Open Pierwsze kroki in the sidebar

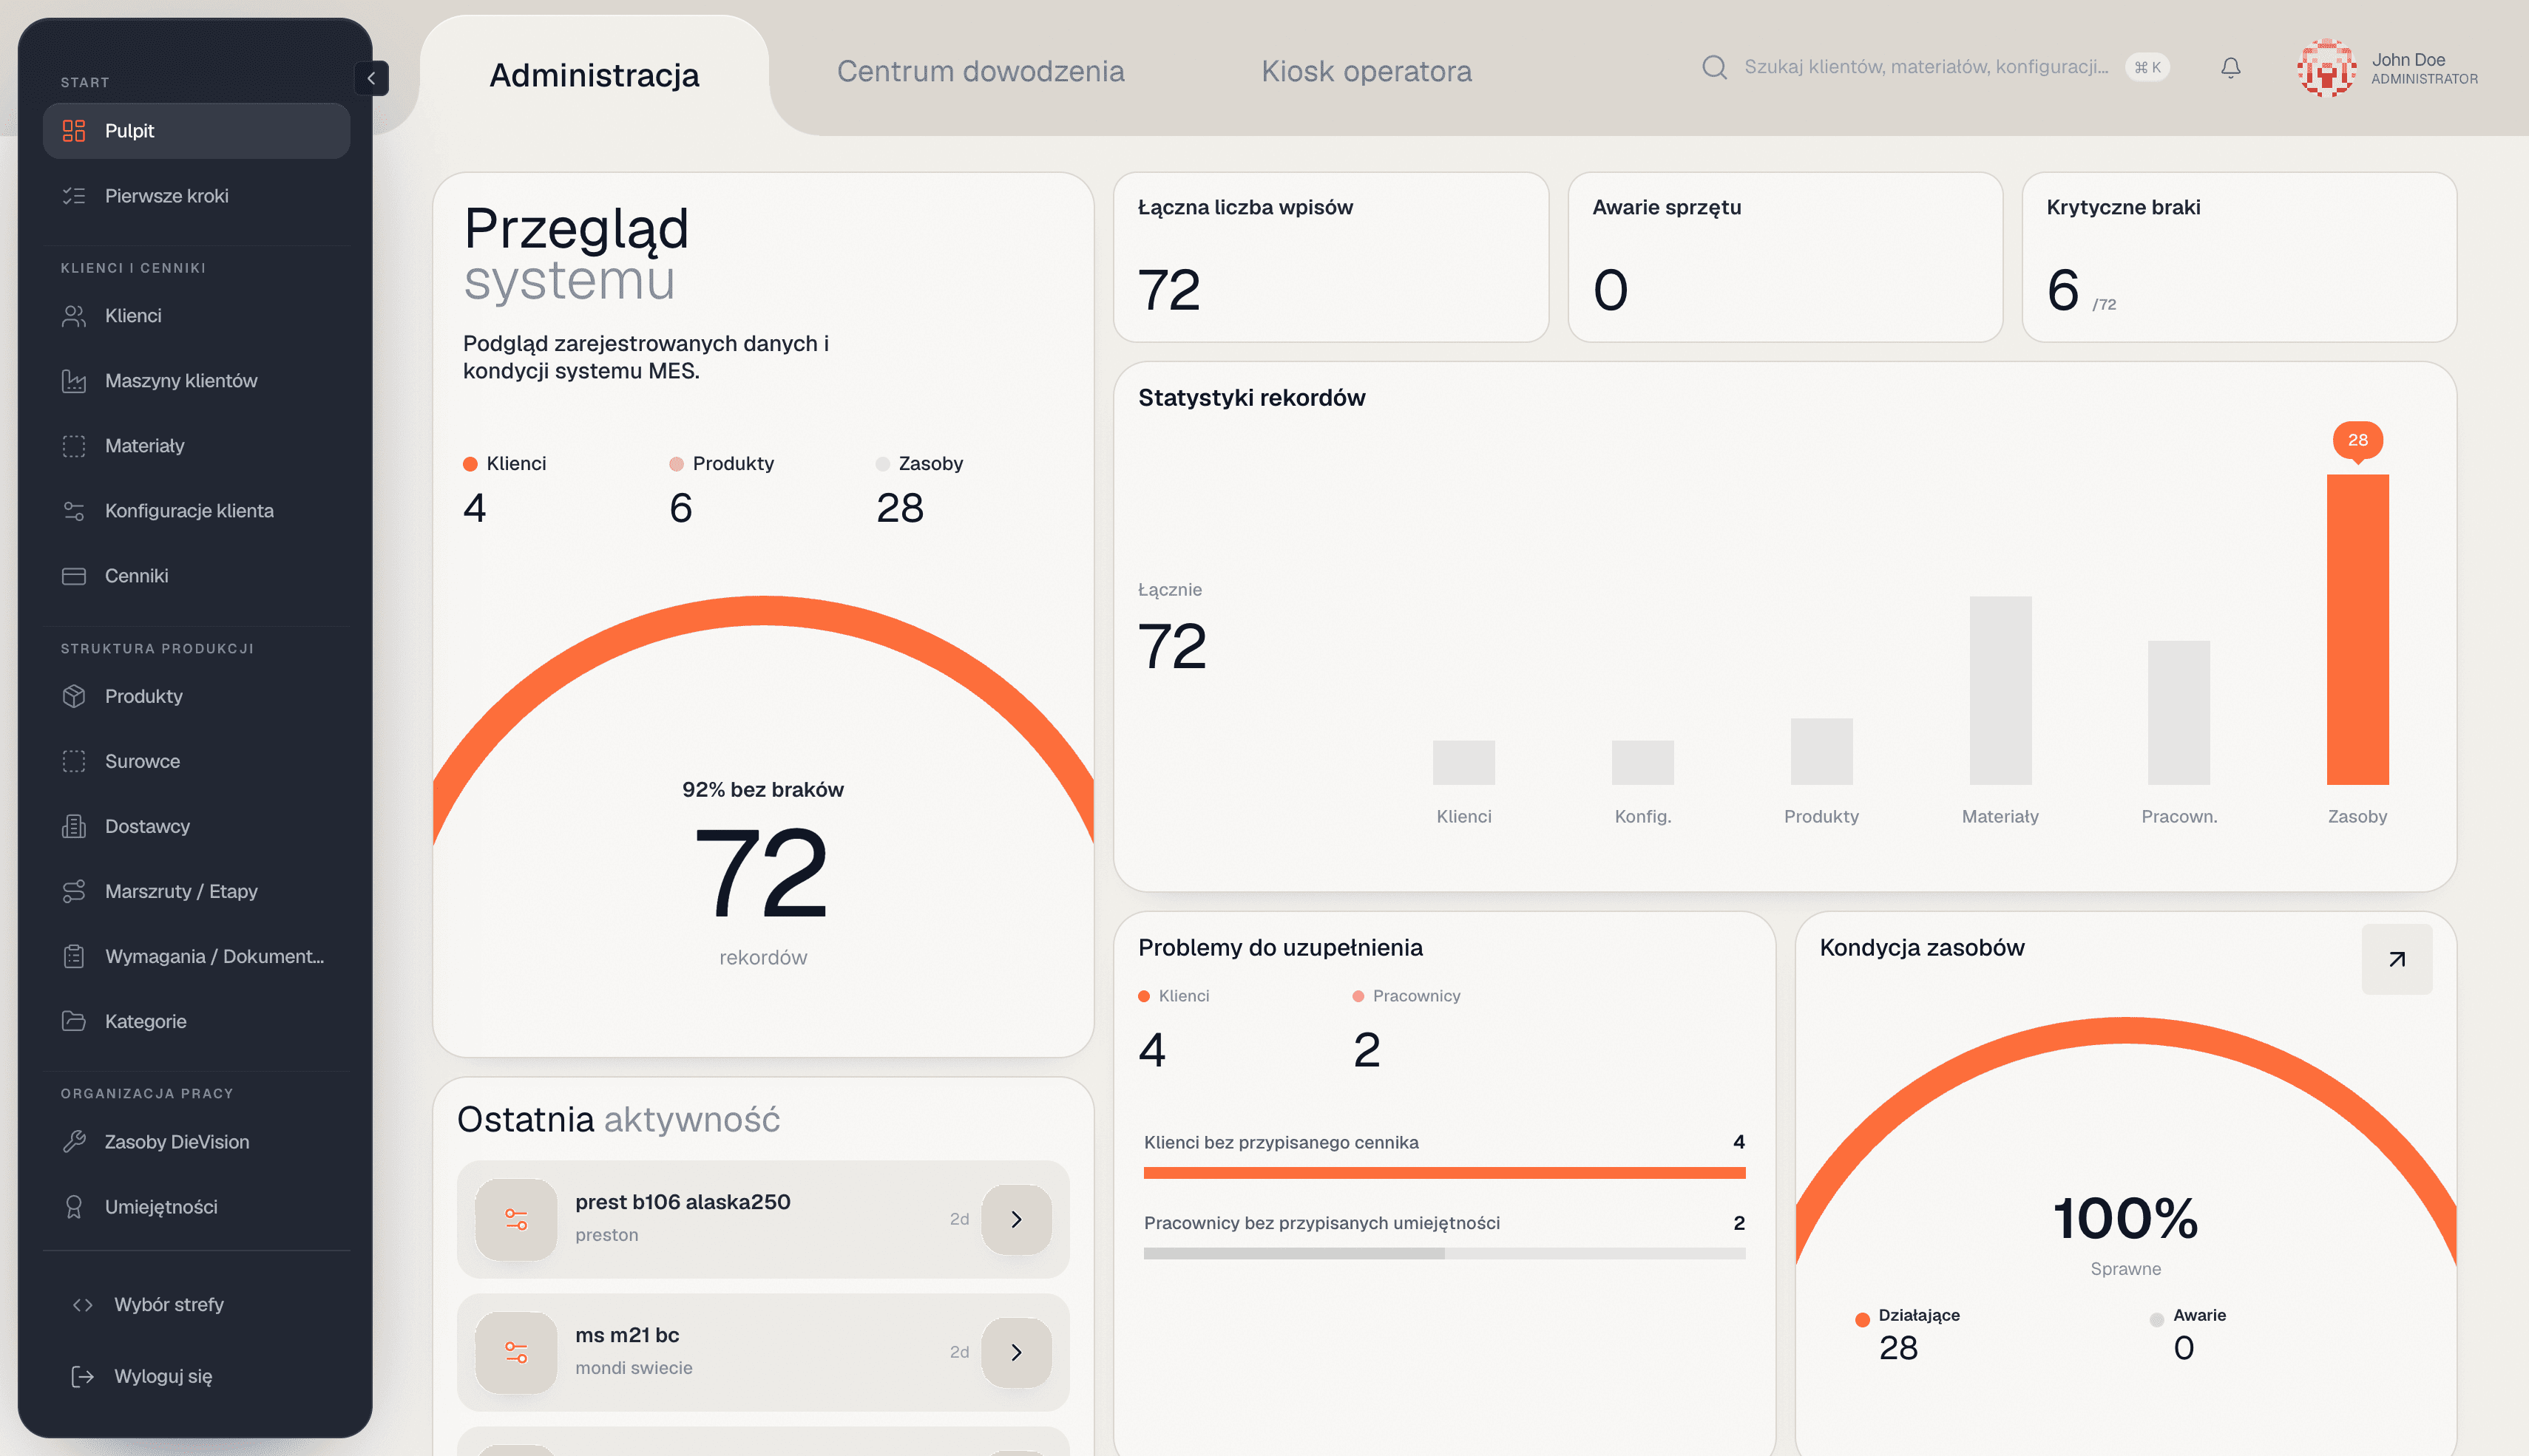(x=196, y=196)
